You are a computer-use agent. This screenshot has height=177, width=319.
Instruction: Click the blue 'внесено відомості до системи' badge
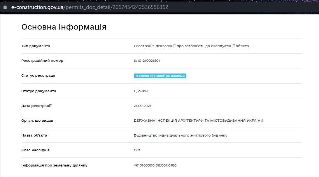pos(160,76)
